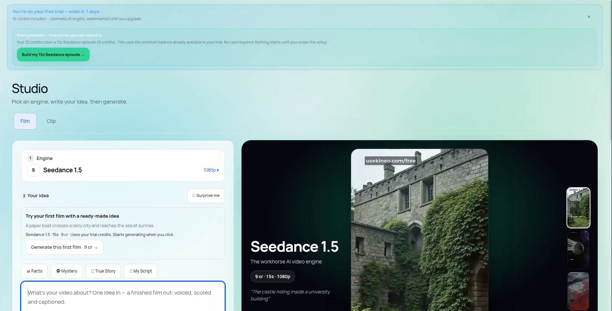Click 'The workhorse AI video engine' tagline
This screenshot has height=311, width=612.
pyautogui.click(x=286, y=262)
